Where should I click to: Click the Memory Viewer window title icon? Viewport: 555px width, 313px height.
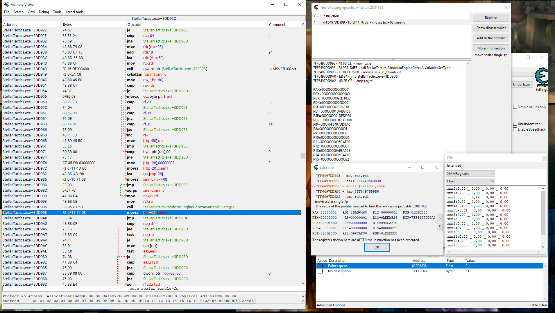(x=6, y=5)
